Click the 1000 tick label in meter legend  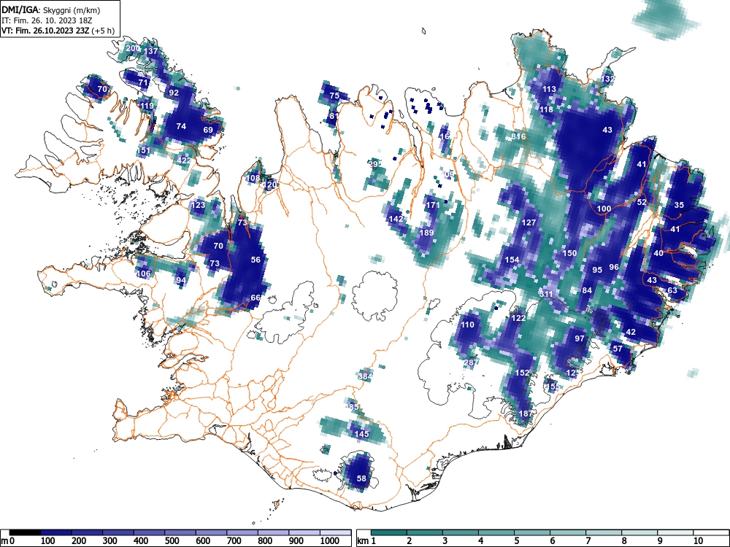(x=330, y=541)
